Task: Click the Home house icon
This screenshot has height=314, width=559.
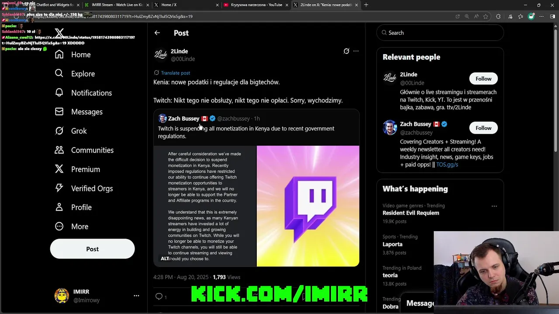Action: pos(59,55)
